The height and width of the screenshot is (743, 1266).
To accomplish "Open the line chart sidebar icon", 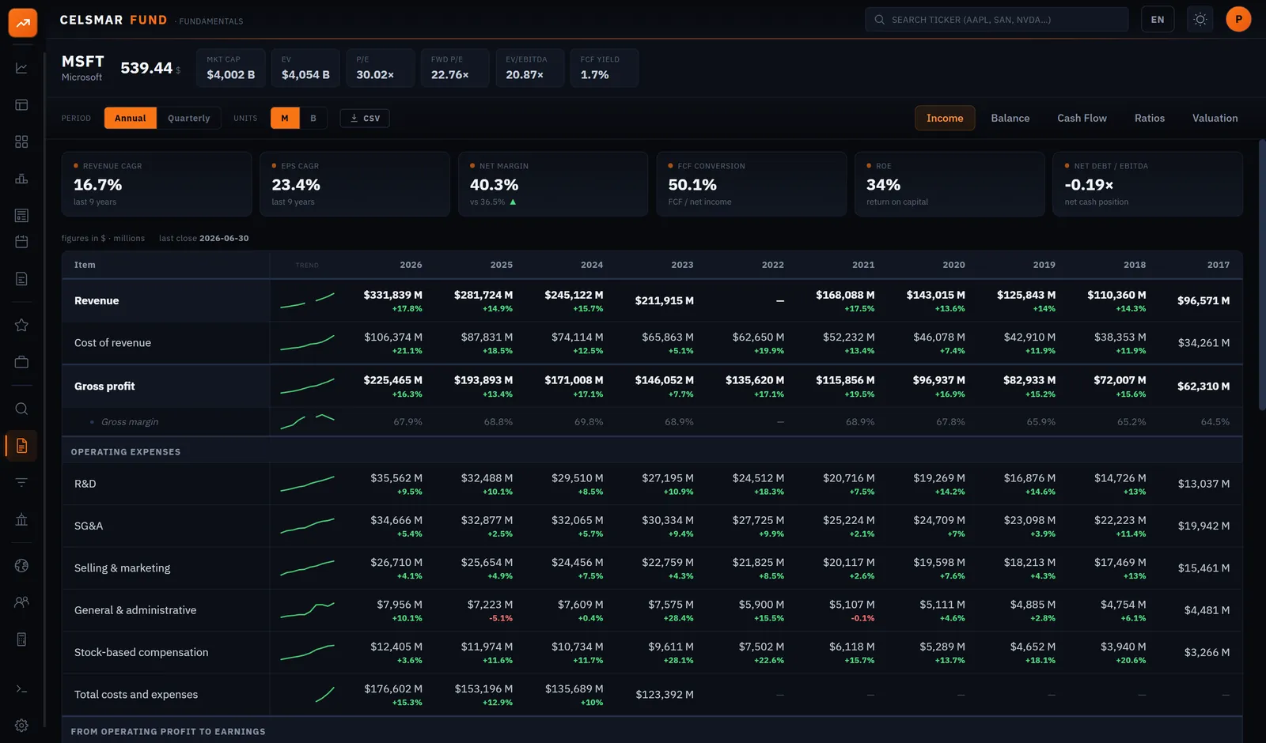I will 21,68.
